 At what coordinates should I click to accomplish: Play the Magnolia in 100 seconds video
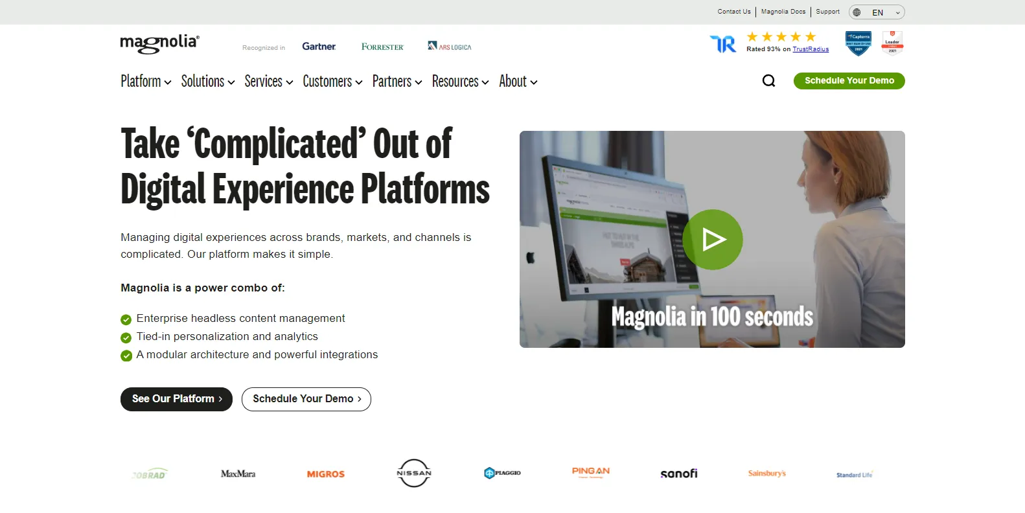coord(713,240)
